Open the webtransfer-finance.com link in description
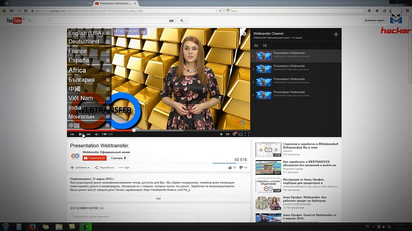 pyautogui.click(x=168, y=190)
